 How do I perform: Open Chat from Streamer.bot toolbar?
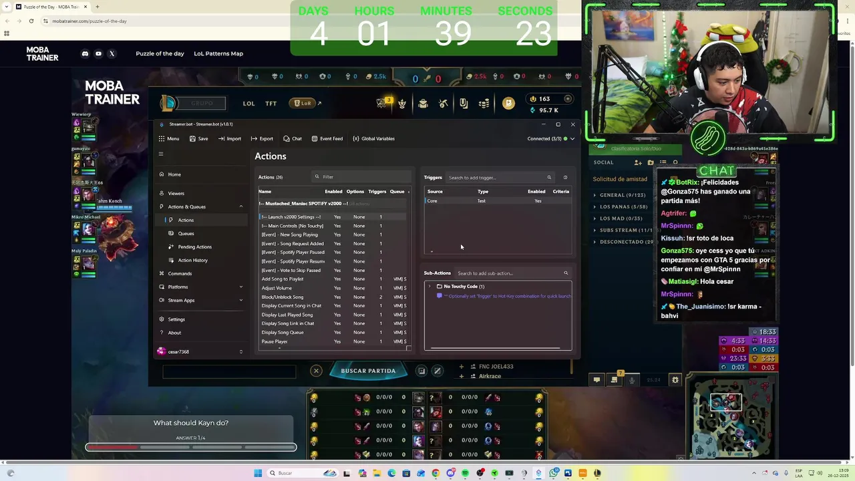pos(293,138)
